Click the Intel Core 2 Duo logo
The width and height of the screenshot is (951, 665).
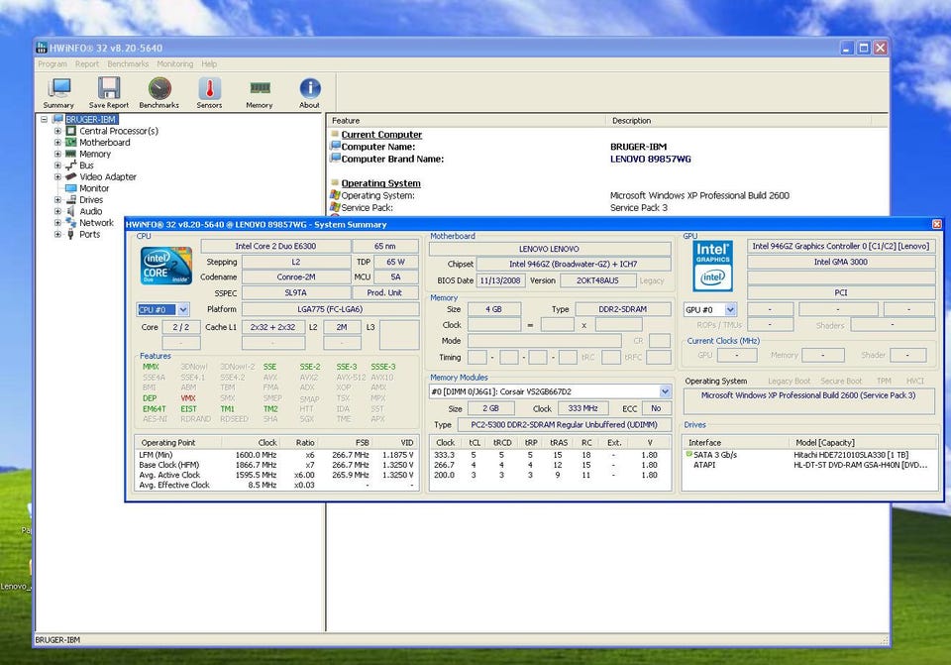point(166,266)
